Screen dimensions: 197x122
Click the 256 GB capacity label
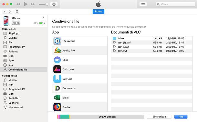[16, 23]
